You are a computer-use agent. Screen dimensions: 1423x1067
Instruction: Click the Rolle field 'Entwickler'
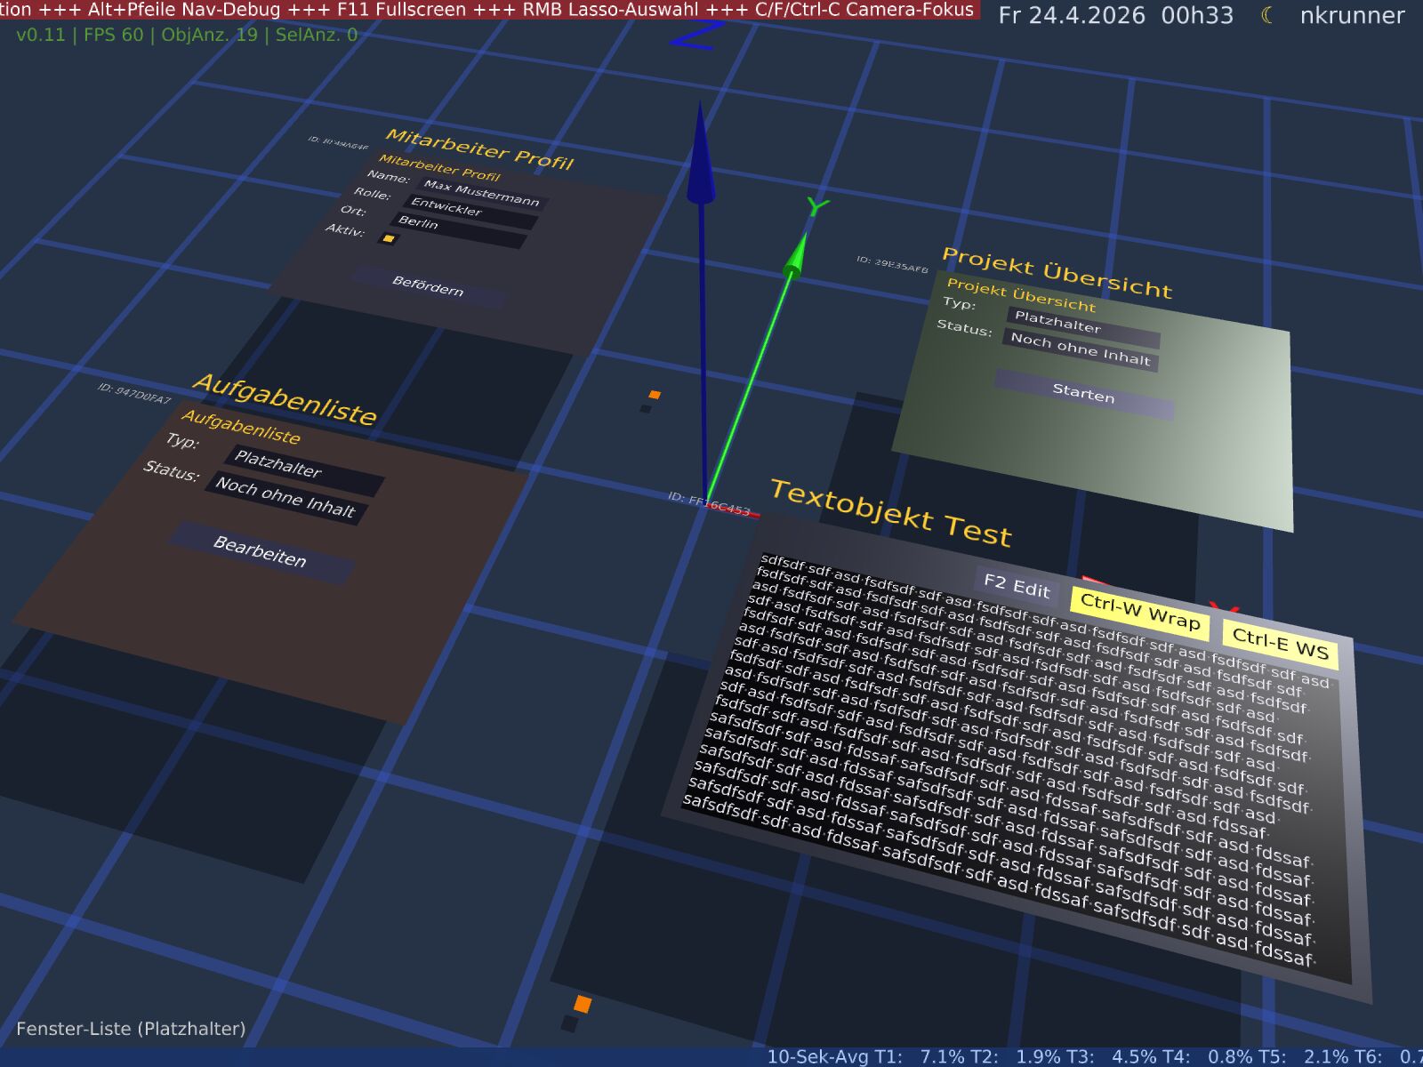tap(470, 210)
